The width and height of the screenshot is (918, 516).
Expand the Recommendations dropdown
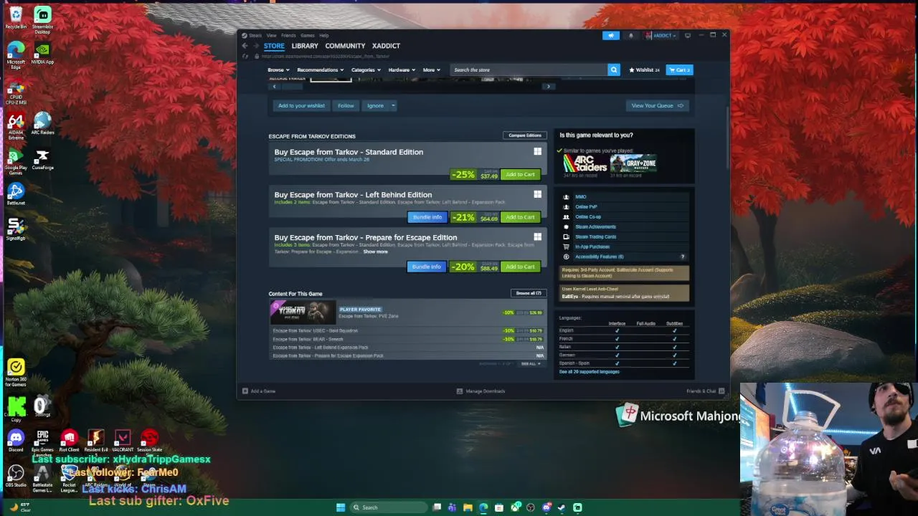[320, 70]
